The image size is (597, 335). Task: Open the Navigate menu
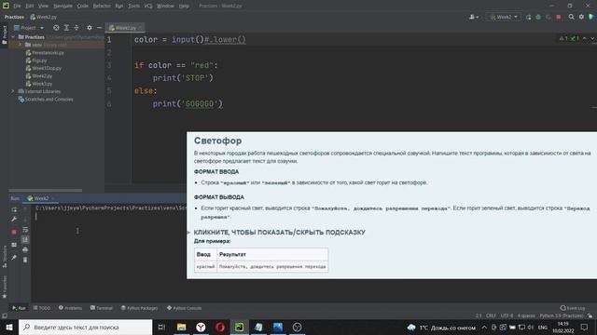(x=62, y=6)
